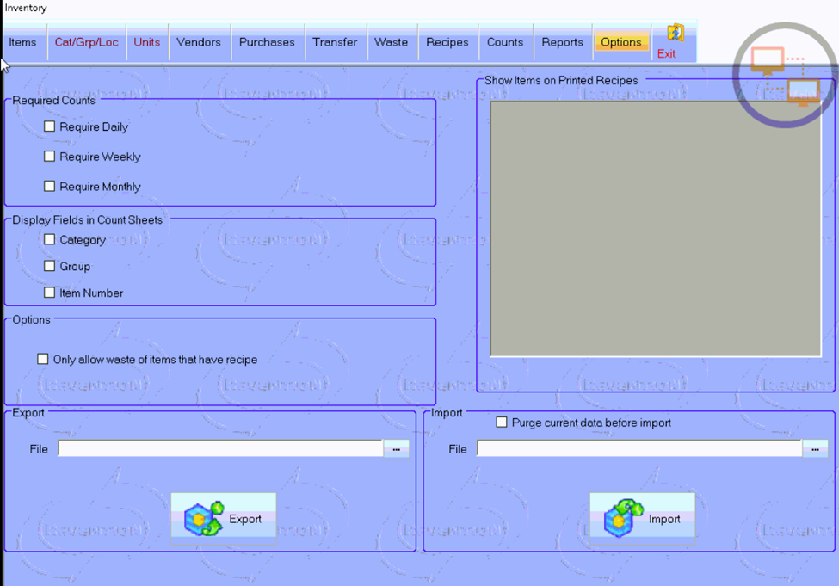Open the Units tab
839x586 pixels.
tap(147, 42)
